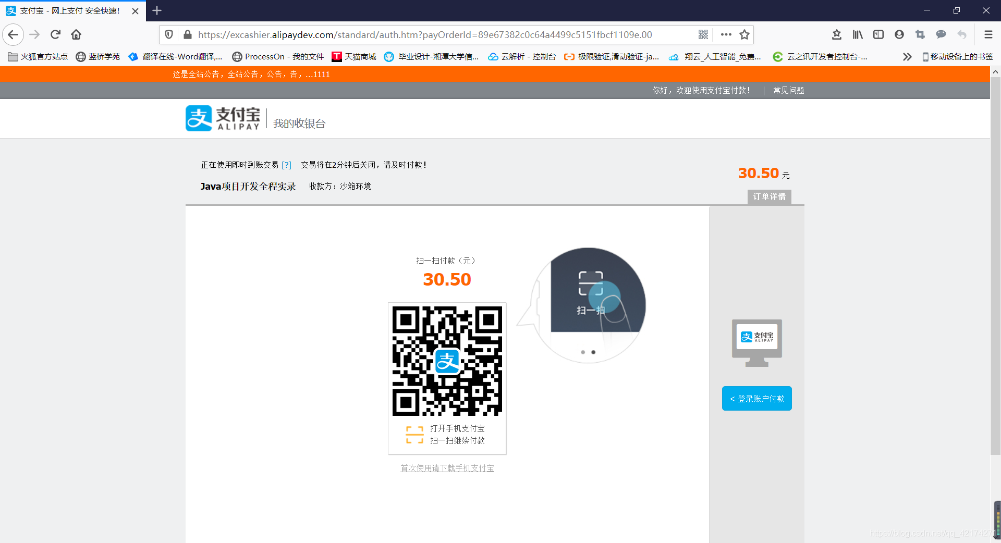Click scrollbar up arrow

(x=995, y=71)
